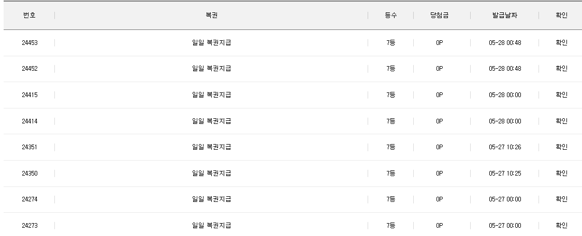Click the 확인 column header
Screen dimensions: 582x236
click(x=561, y=15)
